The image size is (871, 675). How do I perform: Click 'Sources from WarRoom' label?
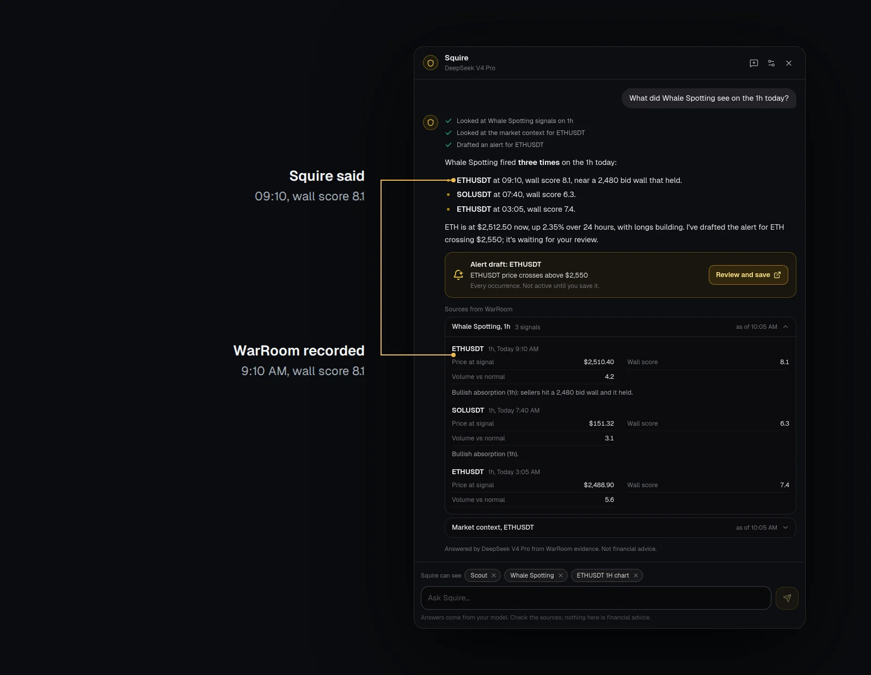[x=479, y=309]
